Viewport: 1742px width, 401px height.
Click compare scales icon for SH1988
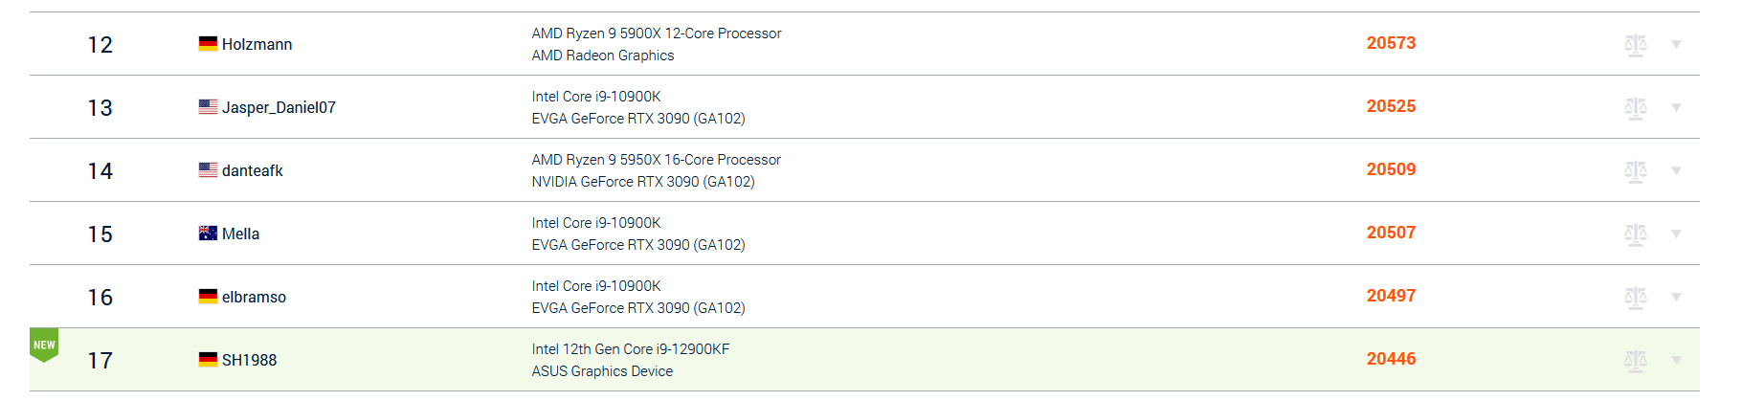1635,361
